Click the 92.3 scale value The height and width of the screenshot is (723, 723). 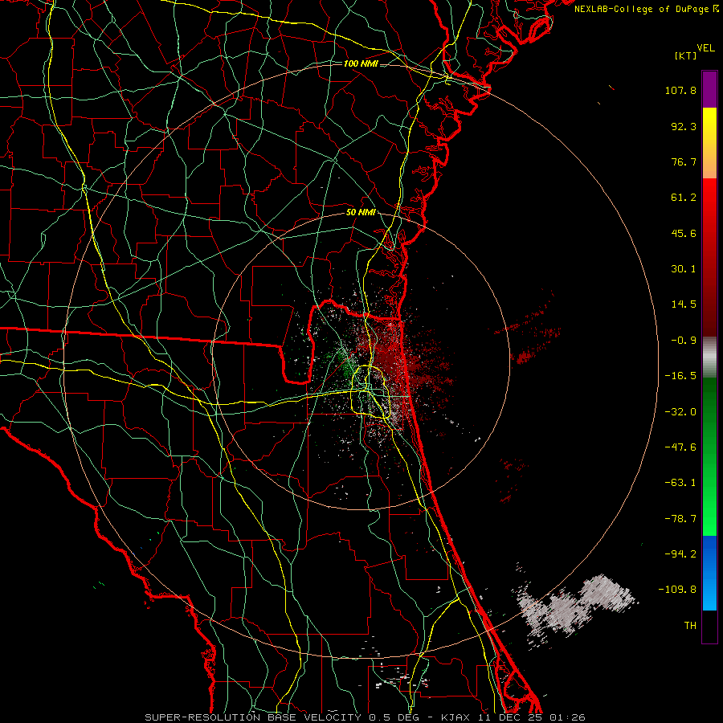(684, 126)
